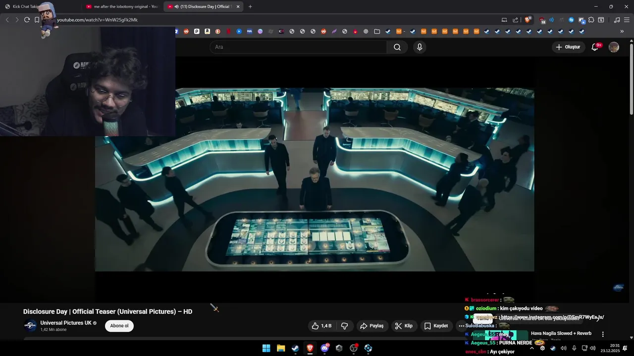This screenshot has height=356, width=634.
Task: Like the video showing 1,4 B
Action: click(x=321, y=326)
